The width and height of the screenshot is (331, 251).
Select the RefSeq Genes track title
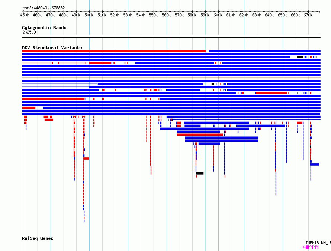tap(38, 238)
